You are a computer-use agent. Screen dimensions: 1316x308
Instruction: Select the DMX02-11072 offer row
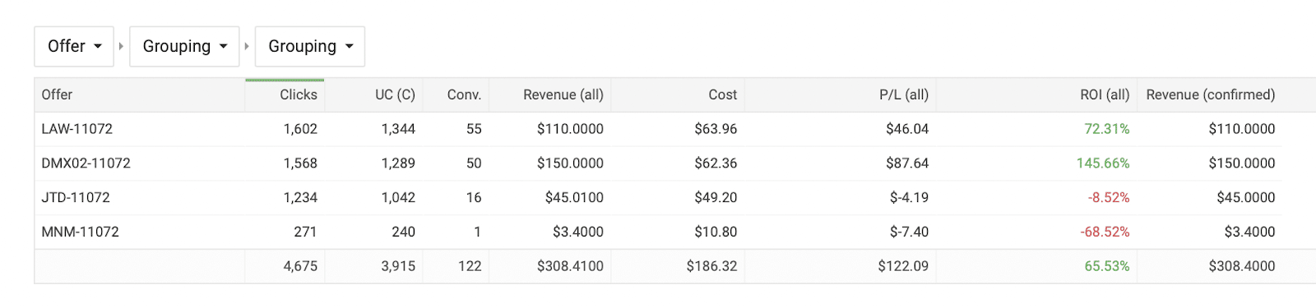point(658,163)
